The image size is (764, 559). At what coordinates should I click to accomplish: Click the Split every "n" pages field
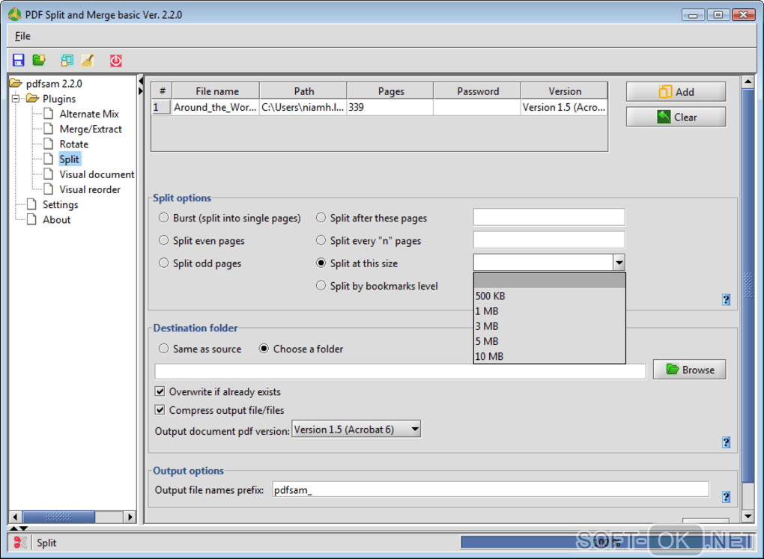coord(549,239)
